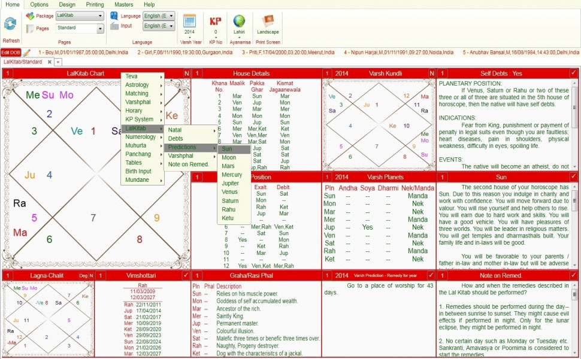
Task: Click the red KP icon
Action: pos(215,21)
